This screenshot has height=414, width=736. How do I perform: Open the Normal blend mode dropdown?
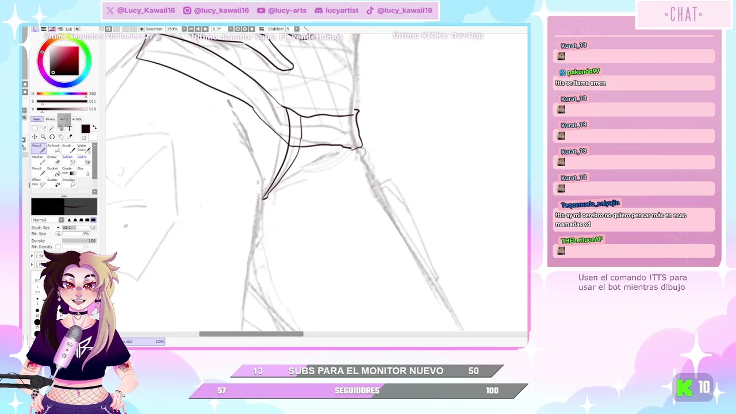point(61,220)
